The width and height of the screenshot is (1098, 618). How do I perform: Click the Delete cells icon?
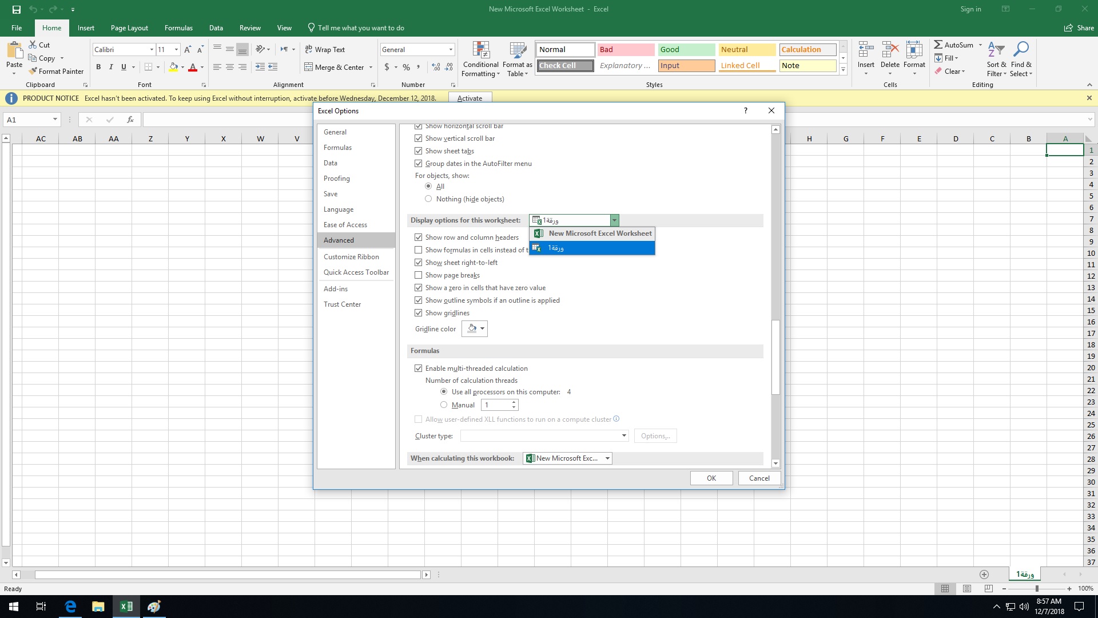[890, 49]
